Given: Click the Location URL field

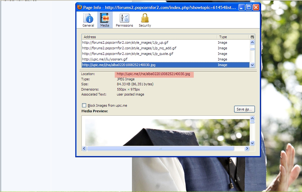Looking at the screenshot, I should pyautogui.click(x=154, y=74).
